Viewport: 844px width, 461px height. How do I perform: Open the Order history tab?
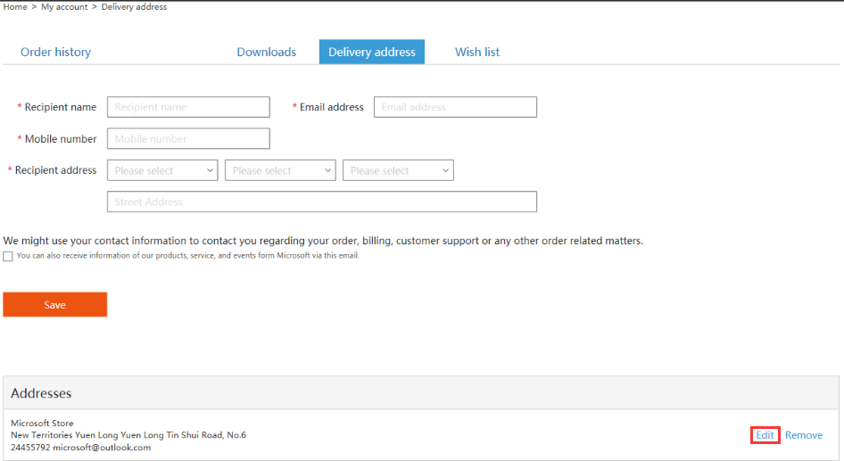pos(55,53)
